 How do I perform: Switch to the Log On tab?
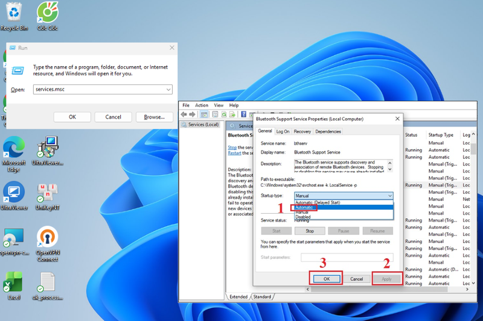[x=283, y=131]
